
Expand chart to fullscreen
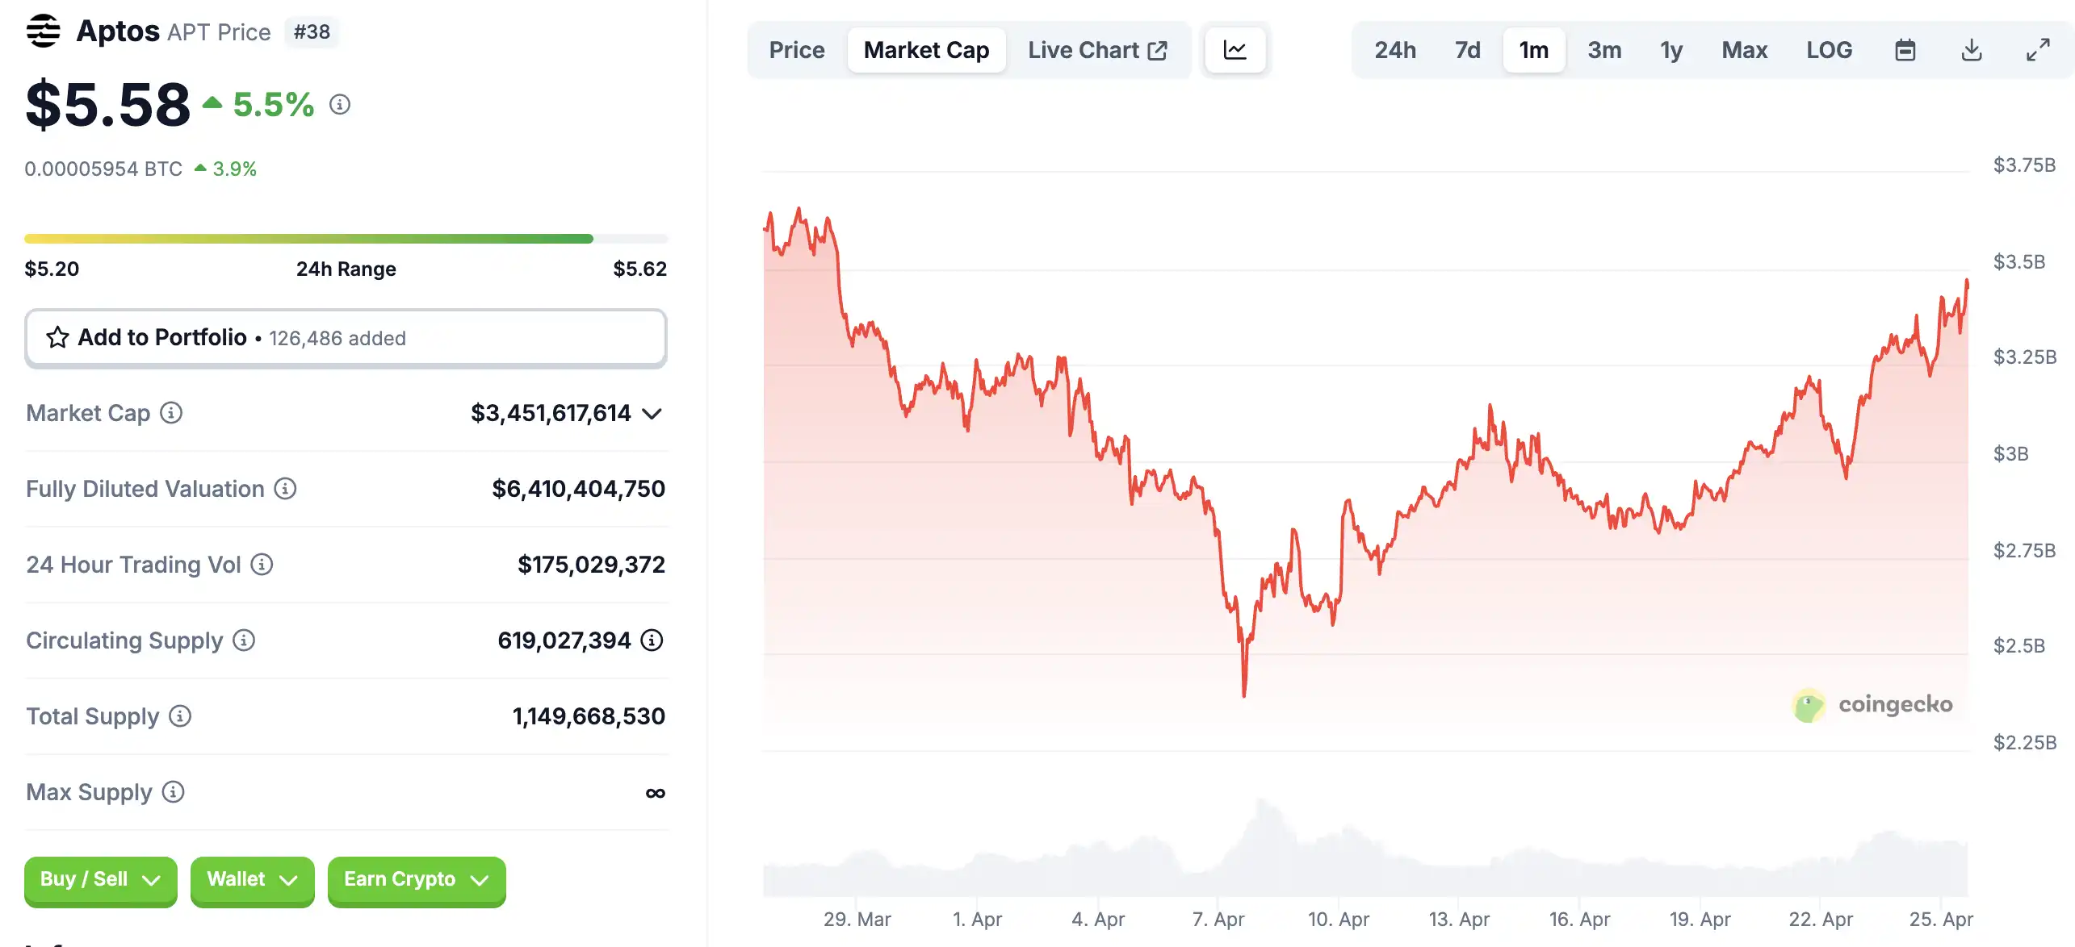pyautogui.click(x=2038, y=50)
